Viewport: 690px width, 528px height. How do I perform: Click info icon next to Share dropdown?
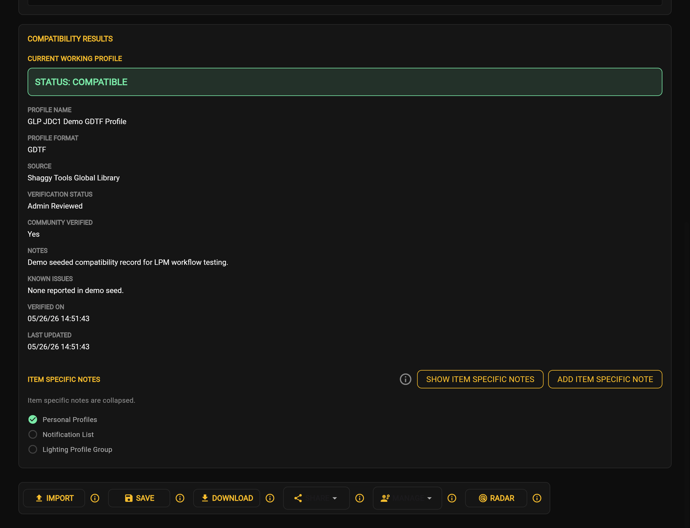[360, 498]
